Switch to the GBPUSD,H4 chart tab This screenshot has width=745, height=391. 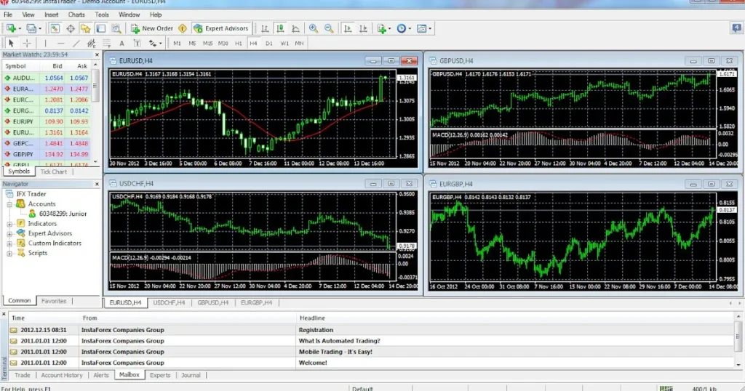pyautogui.click(x=213, y=303)
